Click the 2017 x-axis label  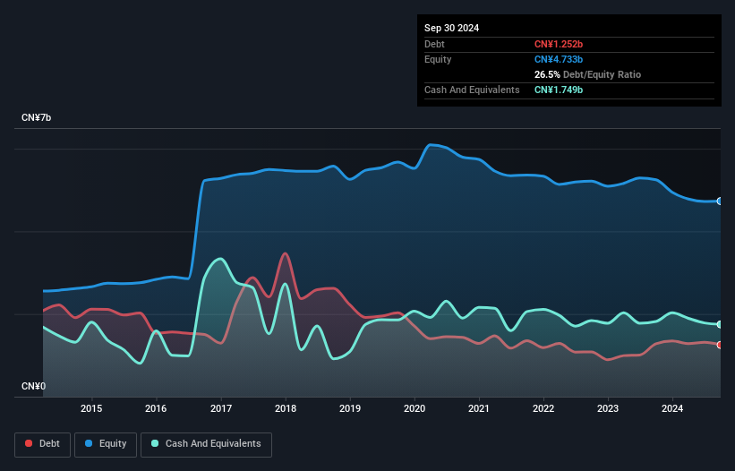[221, 408]
